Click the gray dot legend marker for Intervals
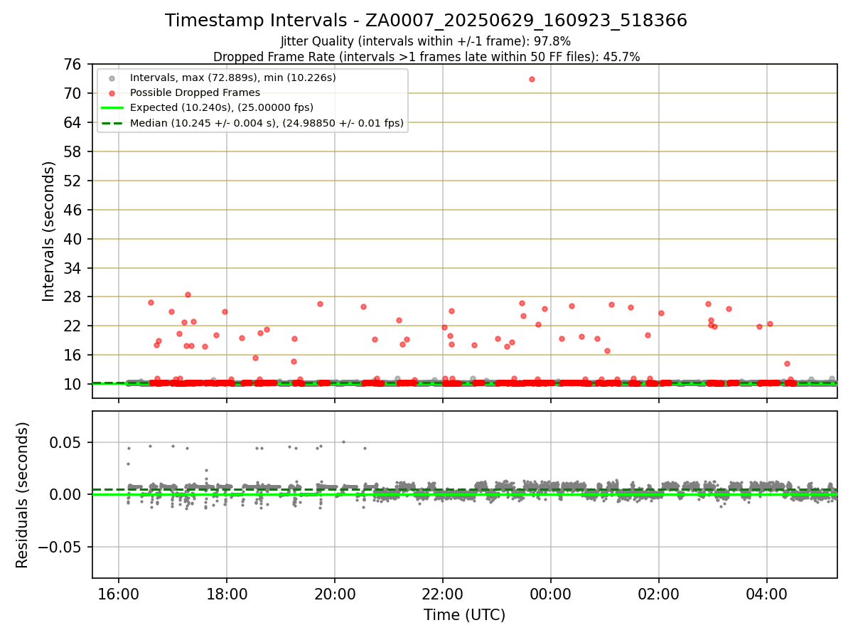Viewport: 853px width, 640px height. click(112, 78)
